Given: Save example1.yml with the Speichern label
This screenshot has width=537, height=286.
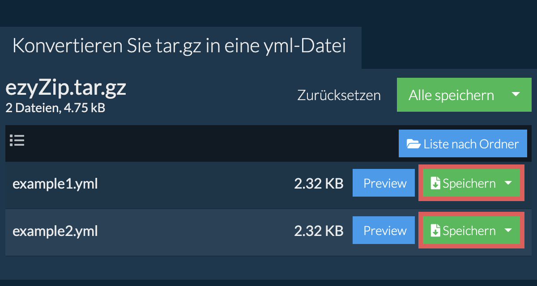Looking at the screenshot, I should 469,184.
